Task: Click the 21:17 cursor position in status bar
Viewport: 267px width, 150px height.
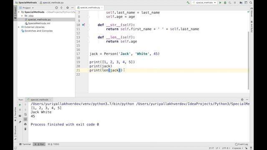Action: tap(212, 148)
